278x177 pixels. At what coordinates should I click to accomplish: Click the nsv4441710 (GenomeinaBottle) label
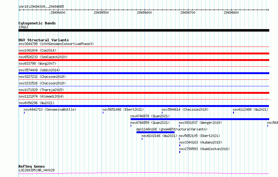click(50, 109)
